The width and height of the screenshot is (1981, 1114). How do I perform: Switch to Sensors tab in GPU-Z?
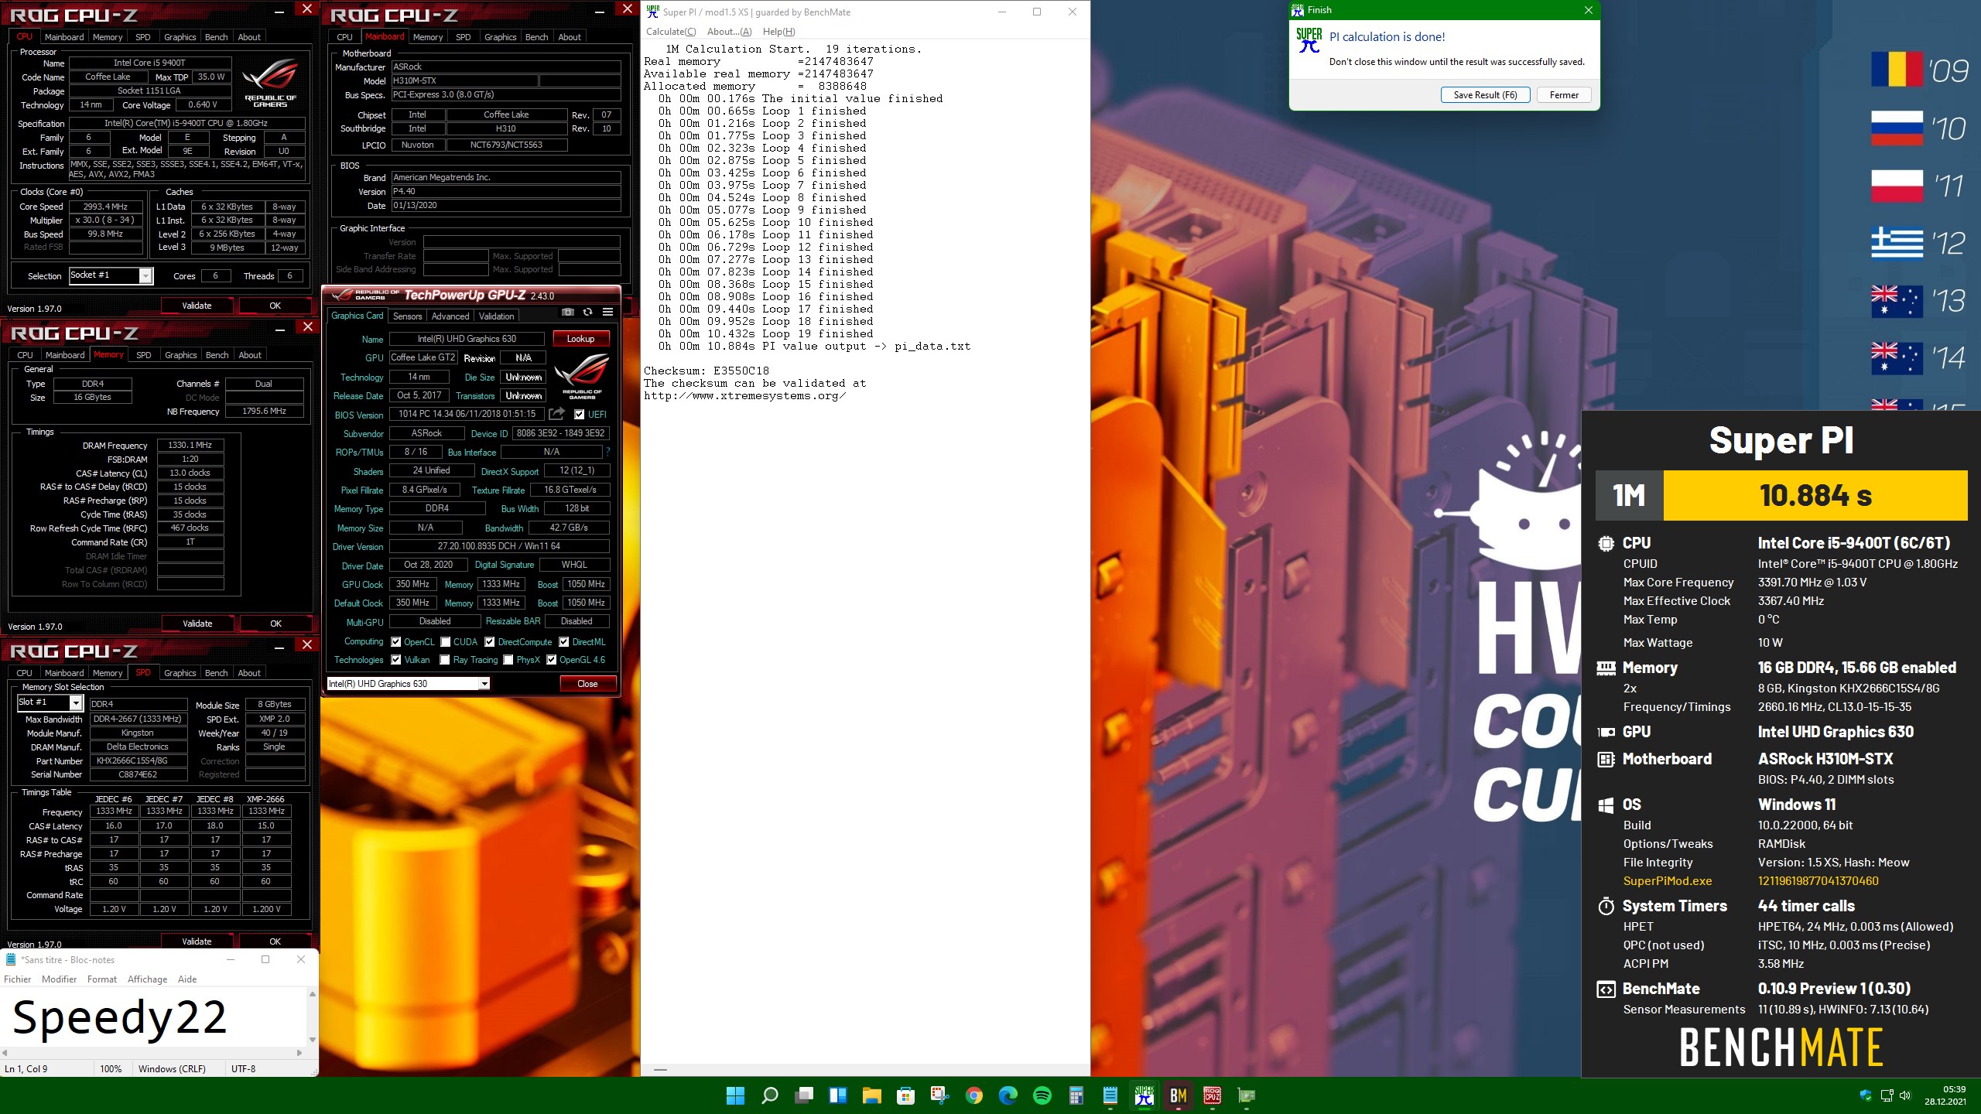[x=407, y=316]
